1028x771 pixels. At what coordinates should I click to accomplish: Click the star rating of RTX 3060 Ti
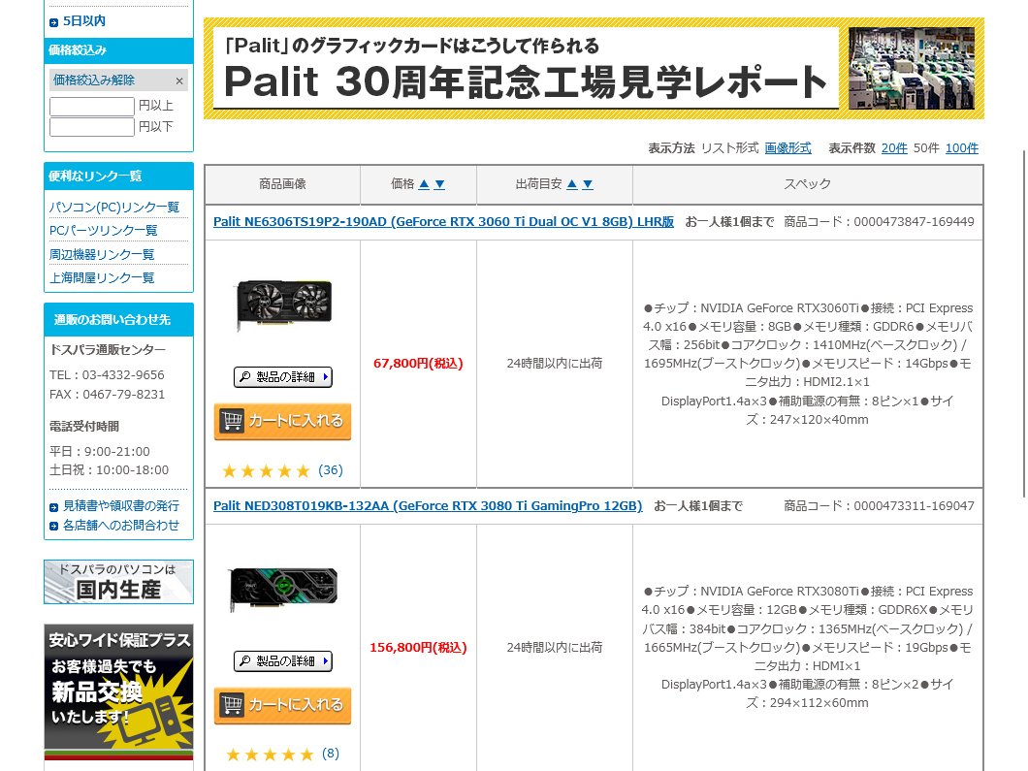tap(266, 470)
